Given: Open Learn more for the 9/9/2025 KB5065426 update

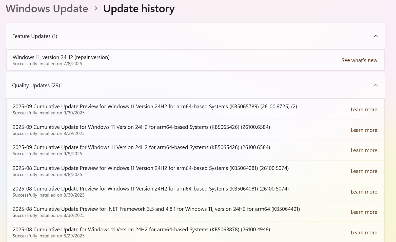Looking at the screenshot, I should [364, 150].
